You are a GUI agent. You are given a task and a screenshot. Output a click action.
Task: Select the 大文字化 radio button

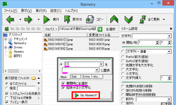coord(123,69)
